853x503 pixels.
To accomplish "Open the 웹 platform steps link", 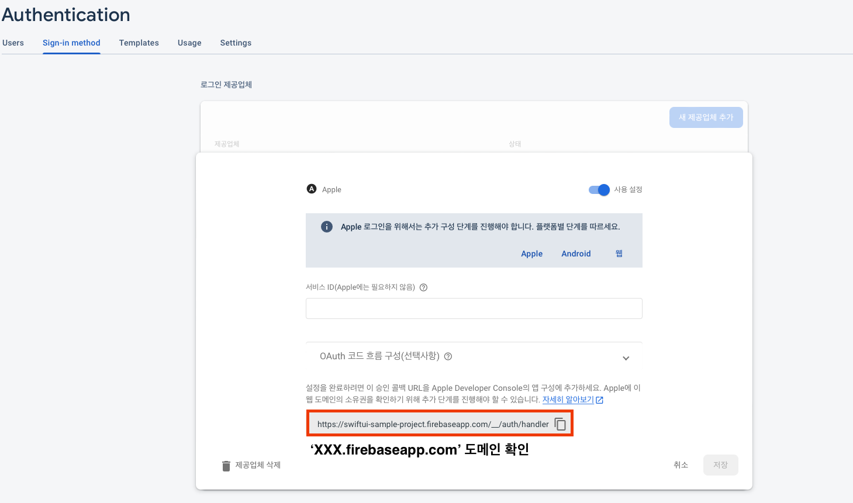I will (619, 254).
